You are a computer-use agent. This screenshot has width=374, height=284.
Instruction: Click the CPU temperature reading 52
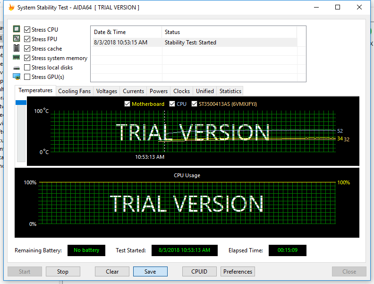(340, 131)
